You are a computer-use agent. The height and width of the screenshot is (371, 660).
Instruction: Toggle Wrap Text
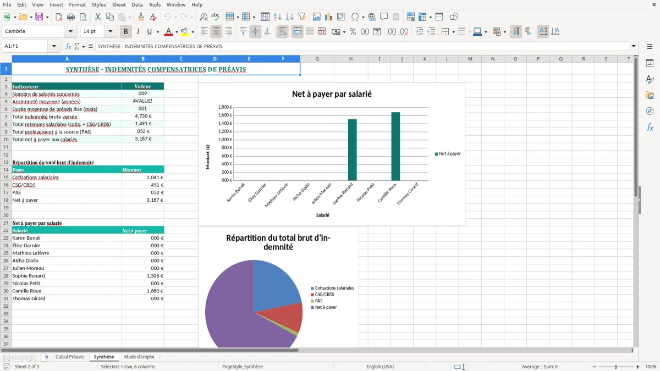(x=283, y=32)
